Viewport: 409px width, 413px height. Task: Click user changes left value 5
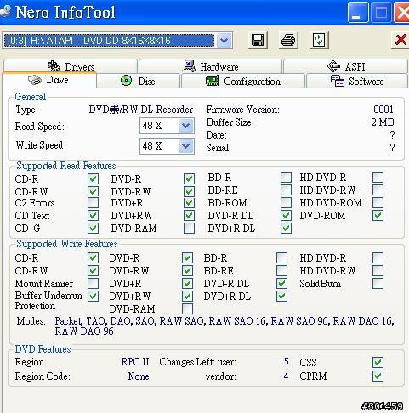[x=286, y=362]
